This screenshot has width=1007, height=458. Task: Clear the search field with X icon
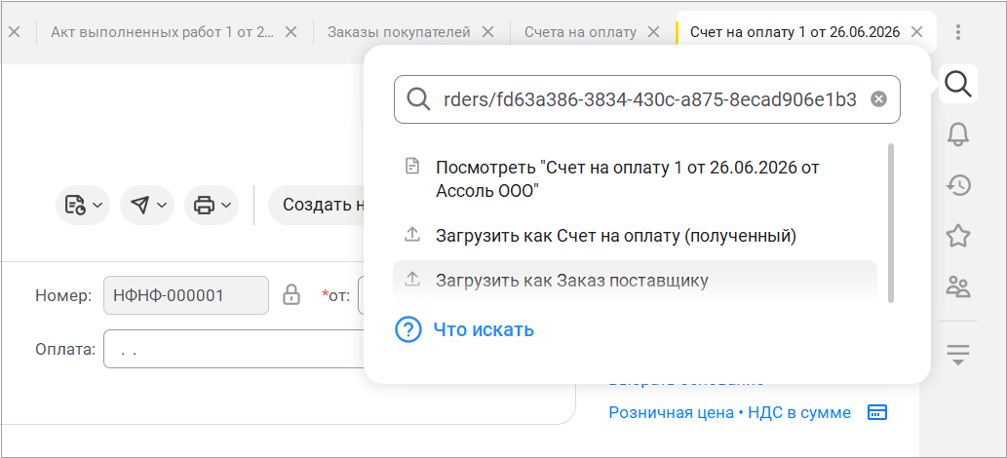coord(878,99)
